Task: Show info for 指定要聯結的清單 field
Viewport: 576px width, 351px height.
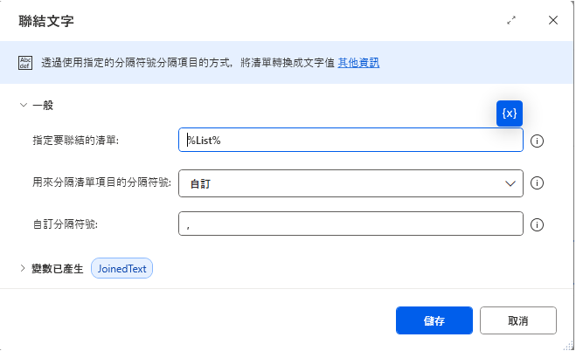Action: (537, 141)
